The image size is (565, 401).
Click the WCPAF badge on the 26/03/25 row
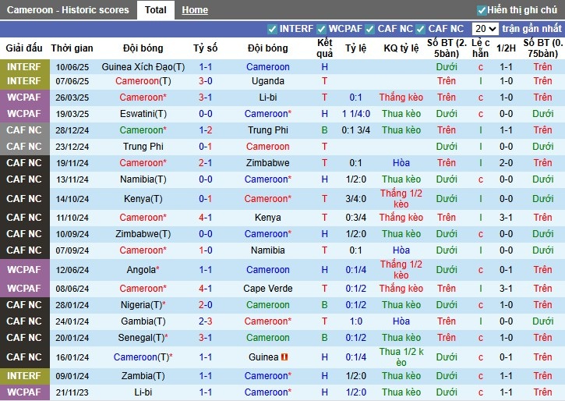point(23,98)
